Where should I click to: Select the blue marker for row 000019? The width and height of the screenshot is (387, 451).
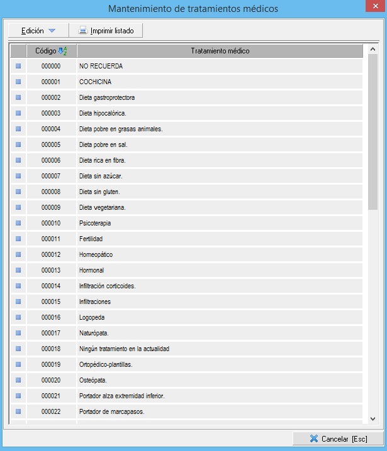(18, 364)
